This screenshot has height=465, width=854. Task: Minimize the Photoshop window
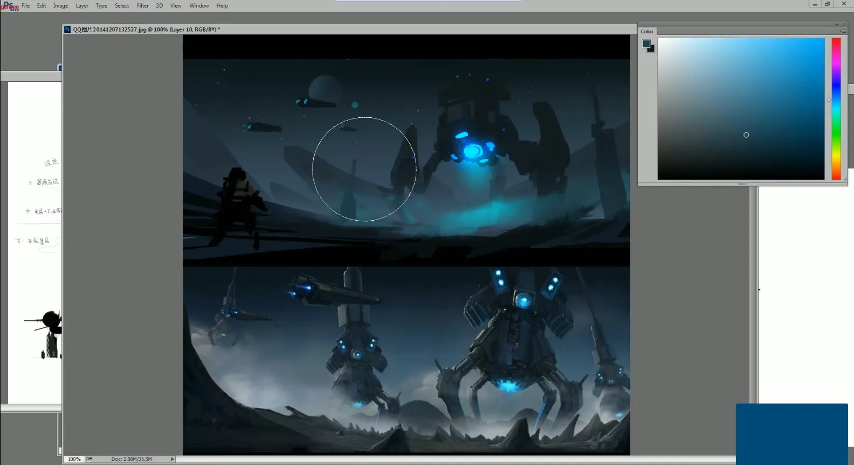(x=815, y=4)
